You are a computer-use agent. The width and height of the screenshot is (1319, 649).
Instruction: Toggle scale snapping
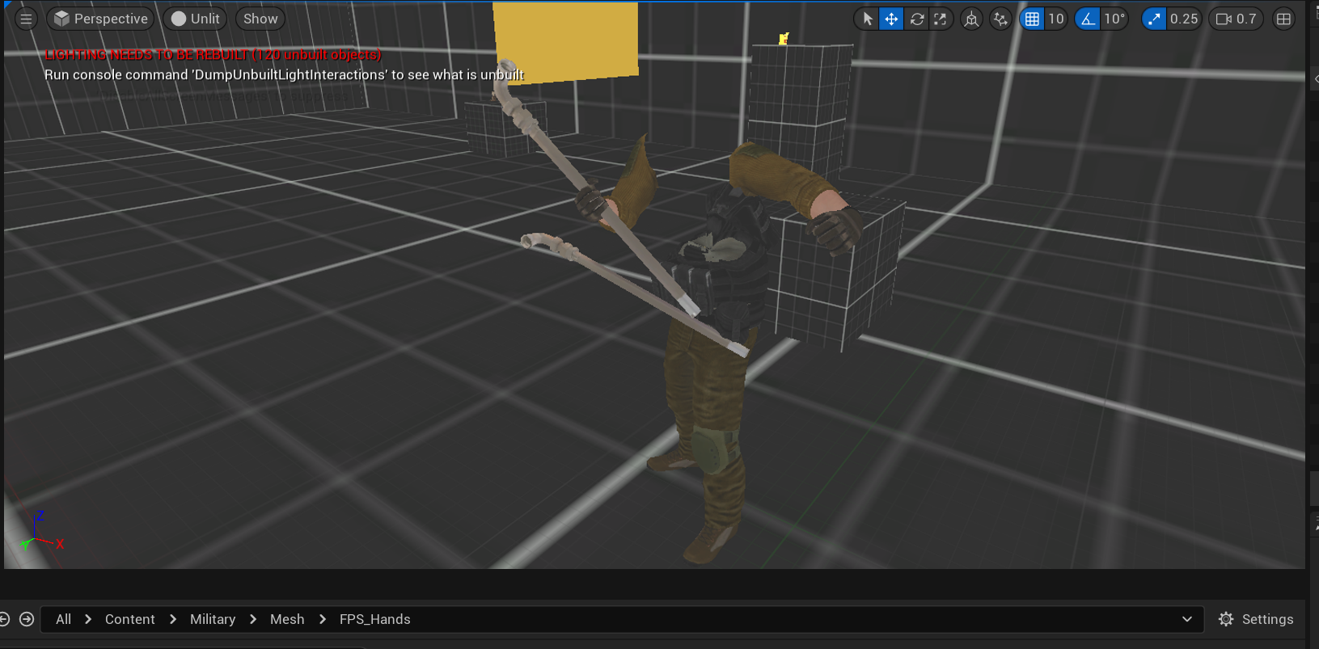point(1154,19)
